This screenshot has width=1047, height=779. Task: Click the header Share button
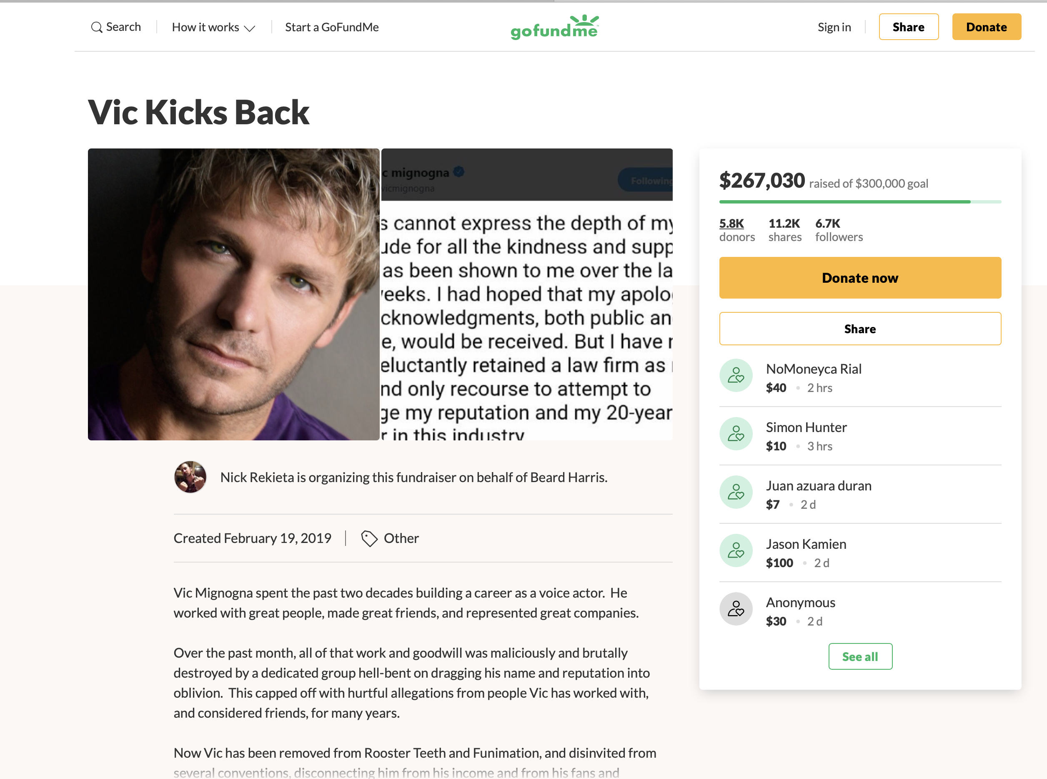pyautogui.click(x=909, y=27)
